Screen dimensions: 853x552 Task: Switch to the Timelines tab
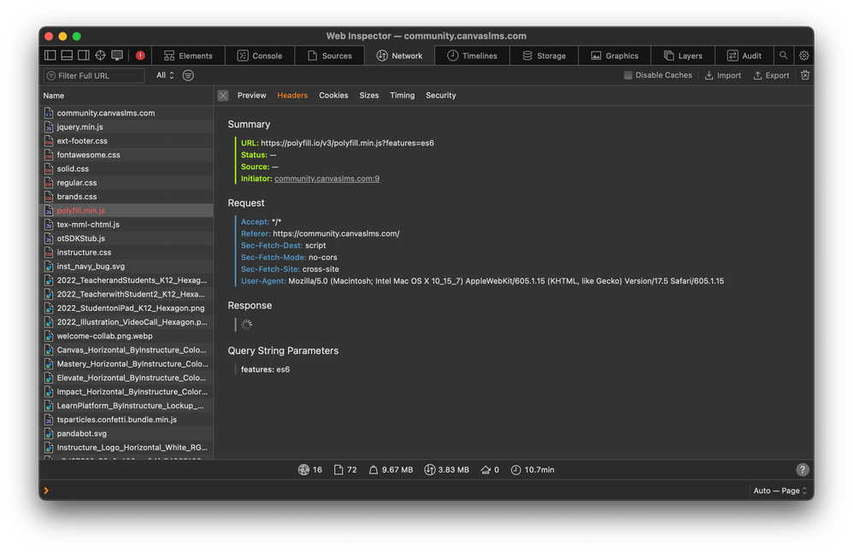coord(472,56)
